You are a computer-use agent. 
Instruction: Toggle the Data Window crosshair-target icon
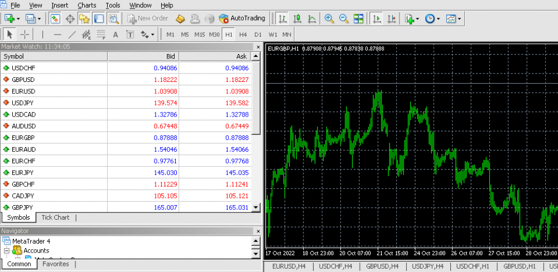tap(70, 18)
